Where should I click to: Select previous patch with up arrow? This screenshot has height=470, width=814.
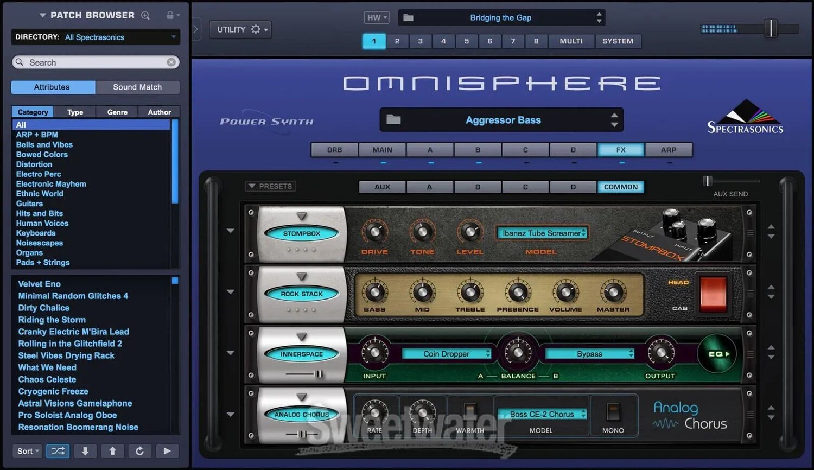(112, 451)
